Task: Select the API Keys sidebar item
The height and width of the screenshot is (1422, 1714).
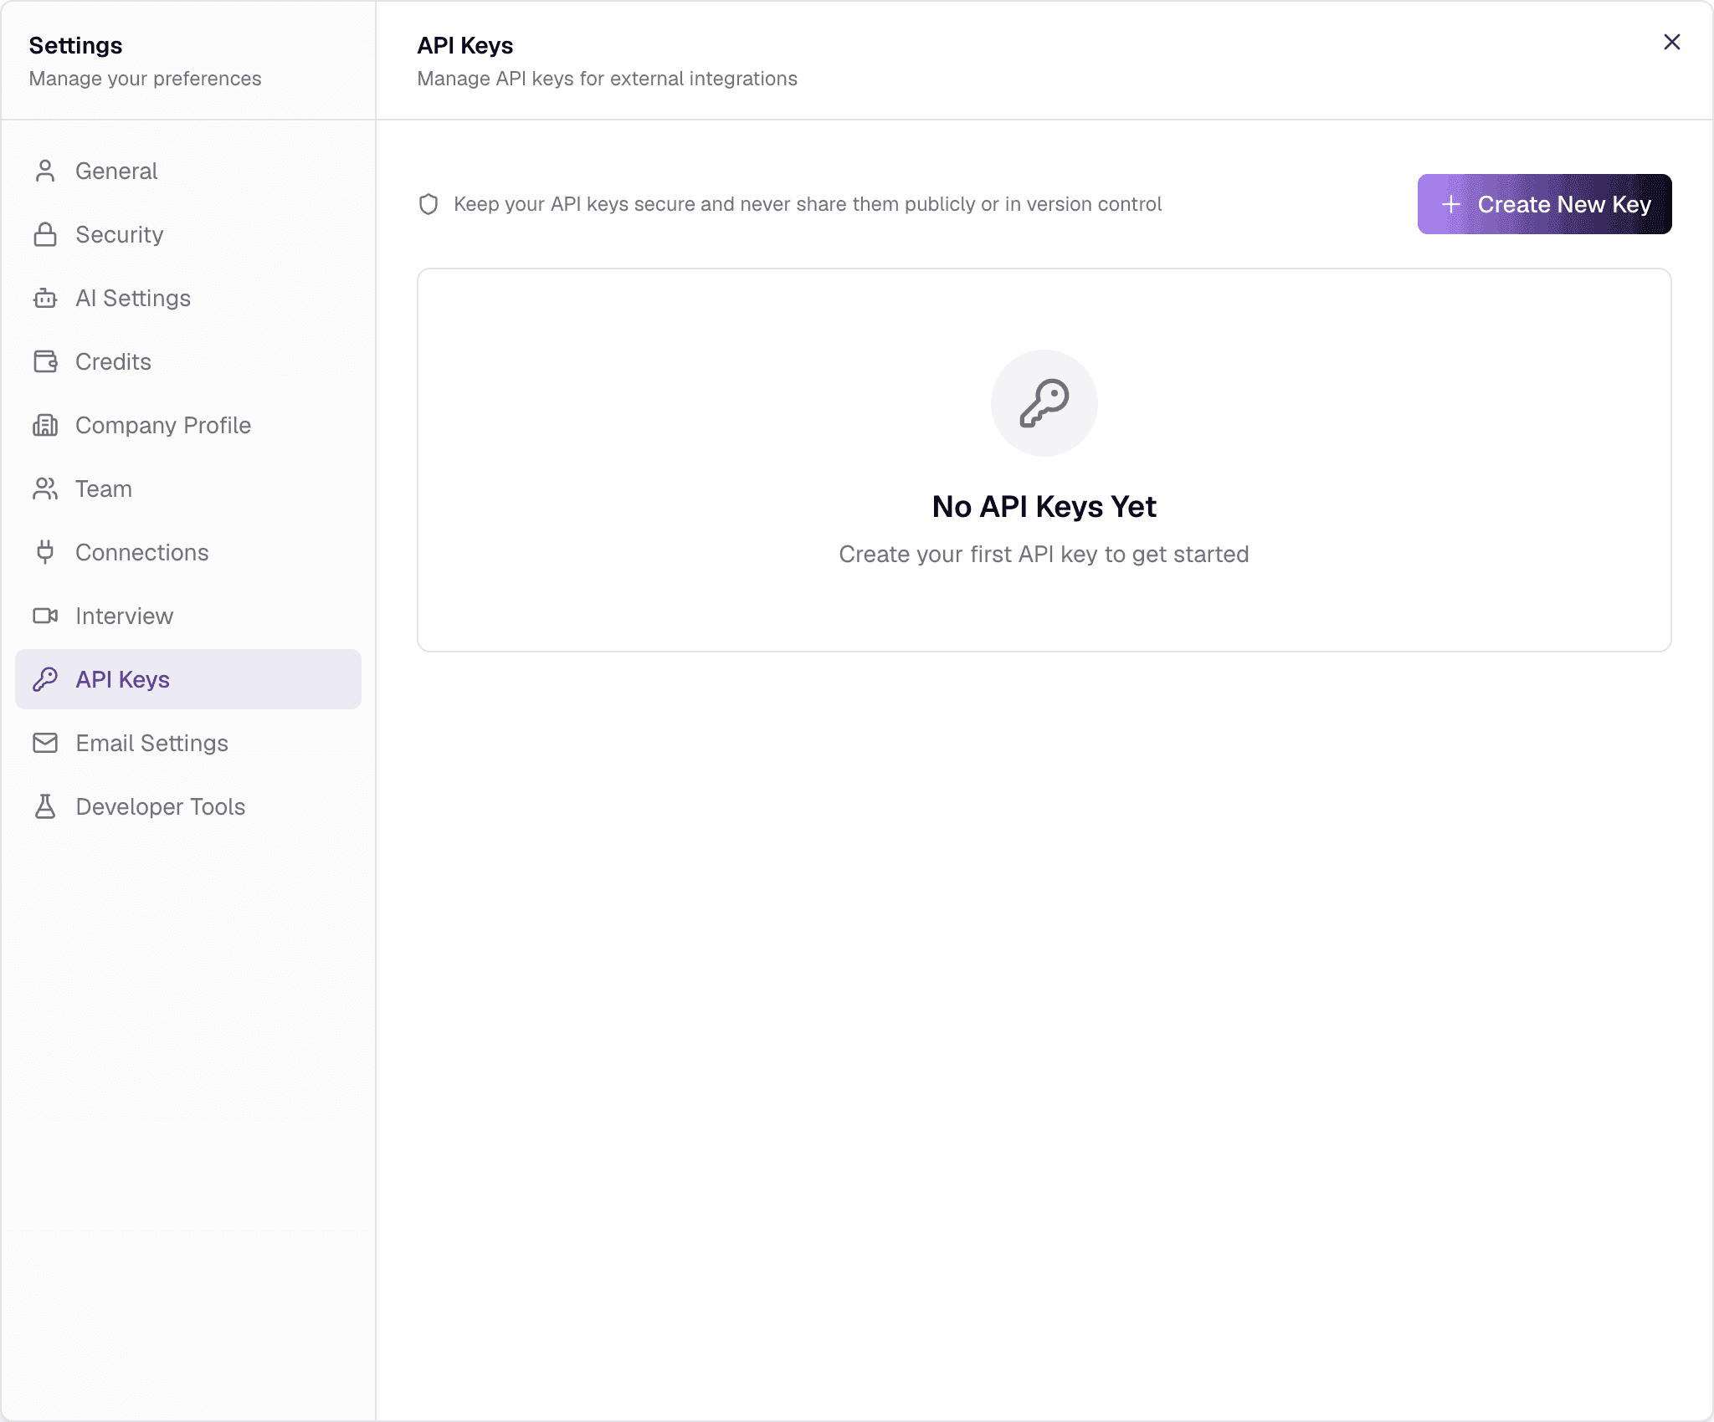Action: [188, 679]
